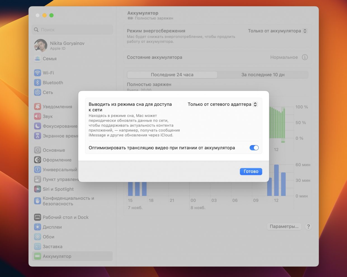The image size is (347, 277).
Task: Open Уведомления bell icon
Action: click(x=37, y=107)
